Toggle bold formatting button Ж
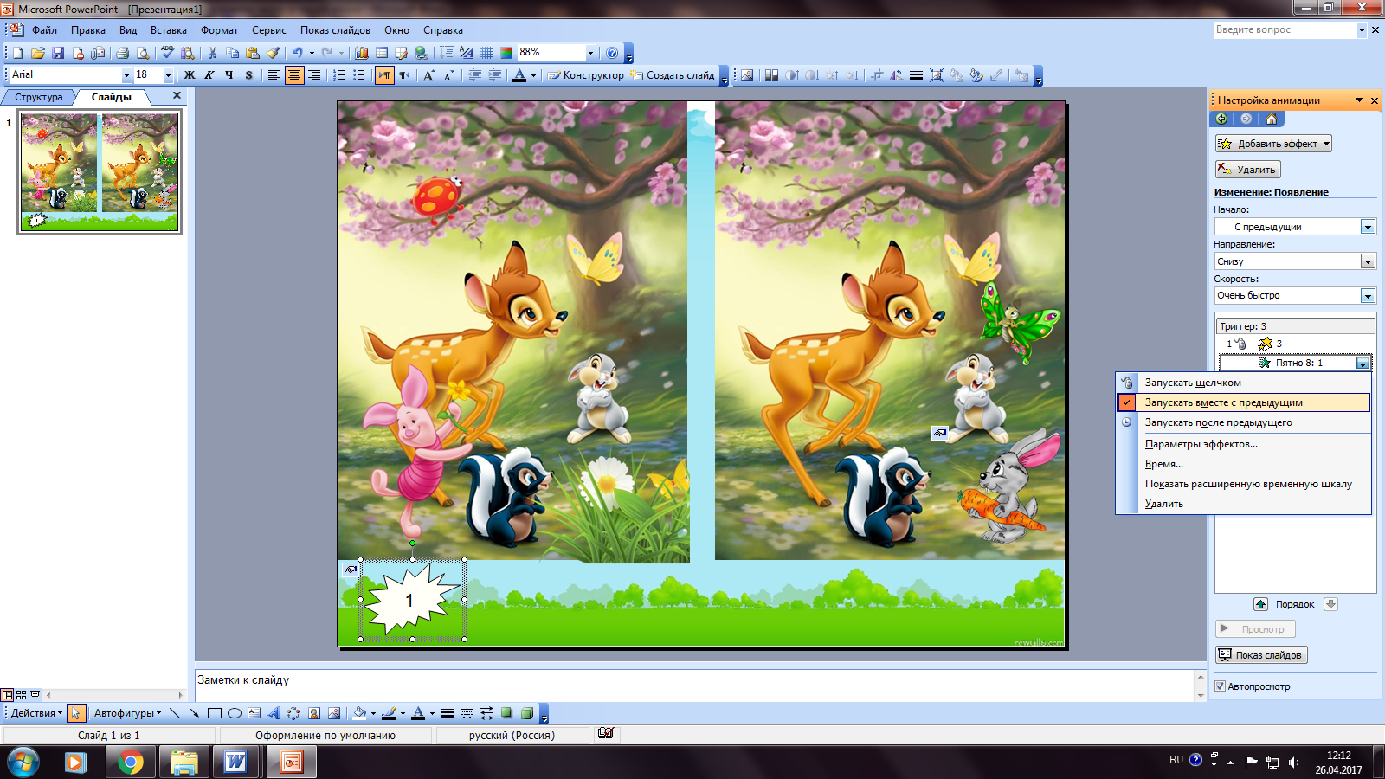 coord(190,75)
